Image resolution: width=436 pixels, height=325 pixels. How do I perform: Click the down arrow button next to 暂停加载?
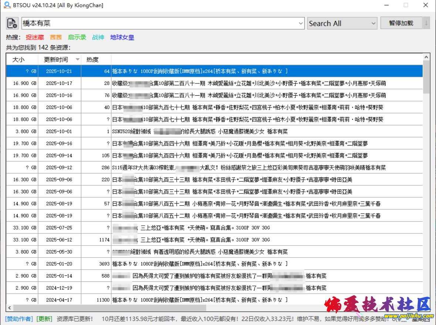point(426,23)
